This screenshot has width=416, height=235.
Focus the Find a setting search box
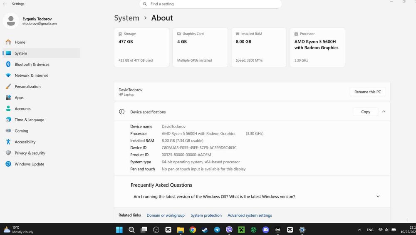[x=210, y=4]
